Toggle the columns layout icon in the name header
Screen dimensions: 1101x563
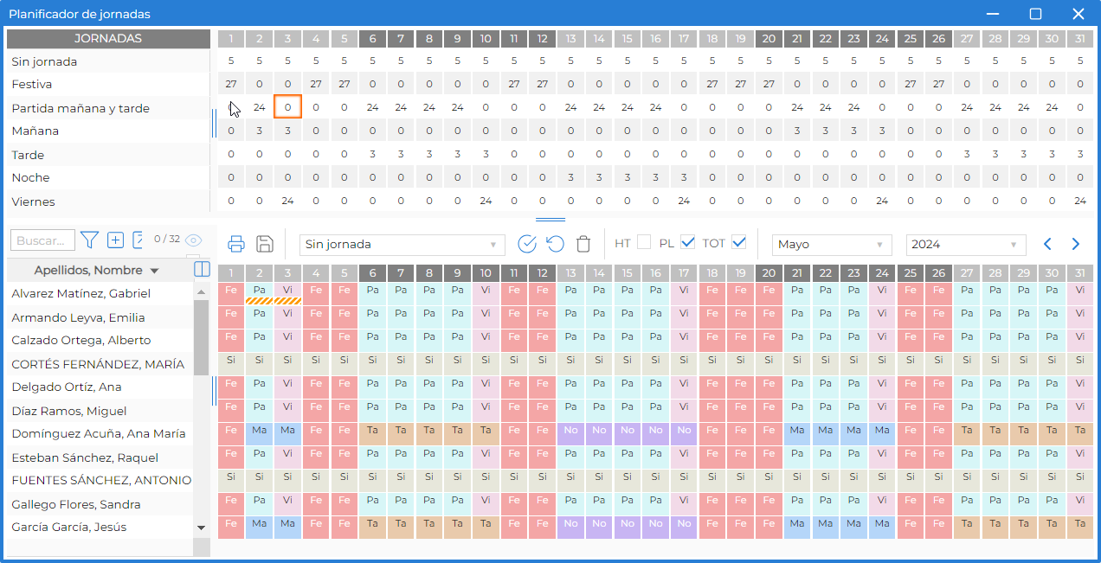[202, 269]
